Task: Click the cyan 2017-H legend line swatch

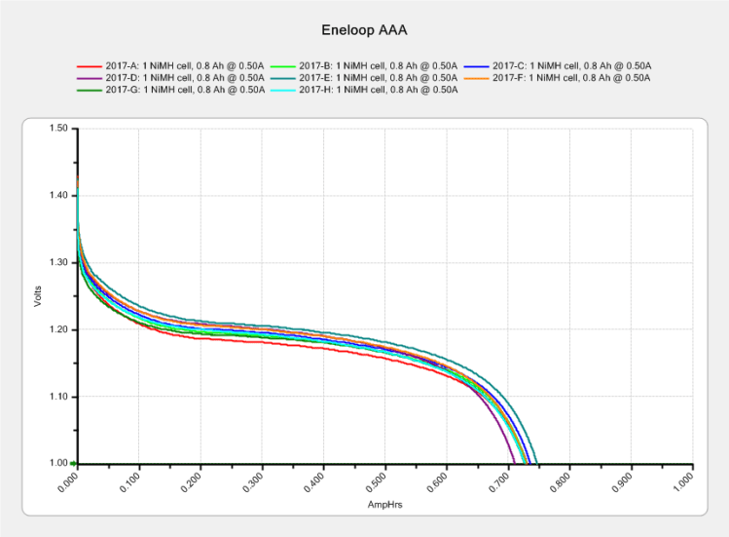Action: point(282,91)
